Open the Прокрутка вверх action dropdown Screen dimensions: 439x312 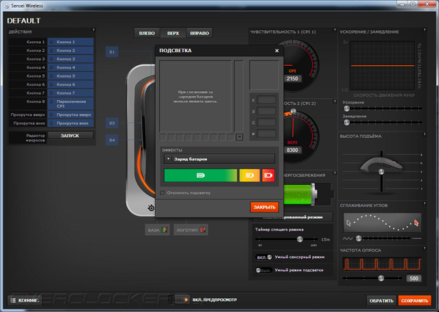(x=70, y=115)
